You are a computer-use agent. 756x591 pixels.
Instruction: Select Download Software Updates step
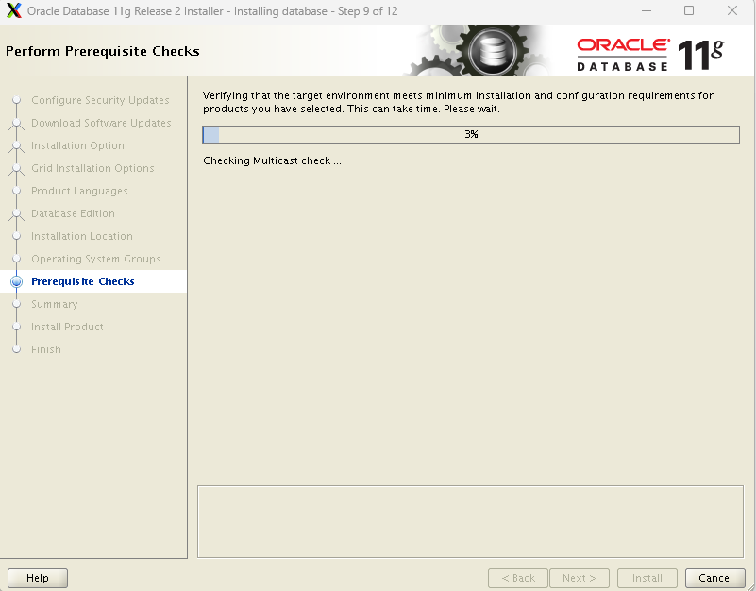[101, 123]
